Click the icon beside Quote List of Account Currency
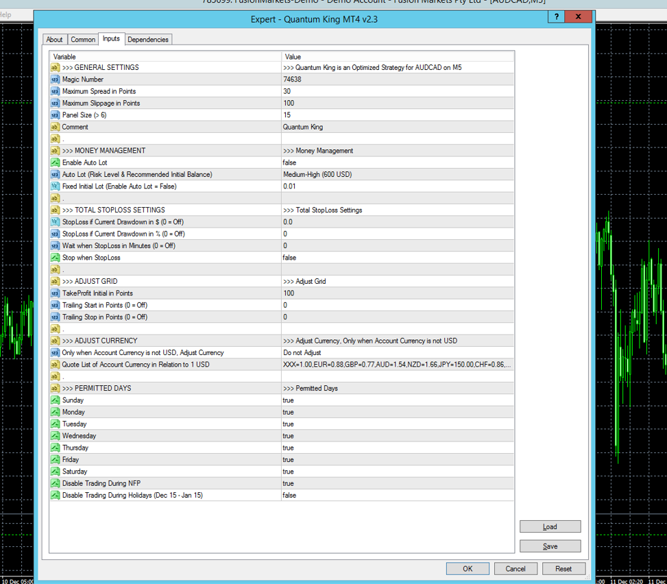The height and width of the screenshot is (584, 667). (x=55, y=365)
